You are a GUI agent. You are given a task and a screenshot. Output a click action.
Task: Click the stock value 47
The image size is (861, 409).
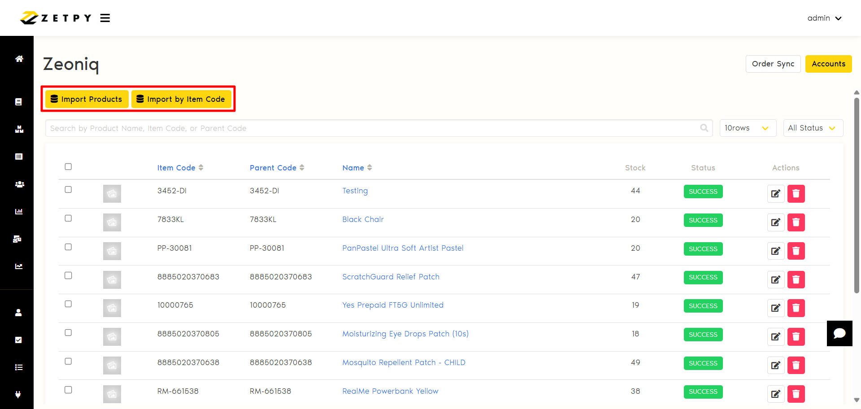tap(635, 277)
